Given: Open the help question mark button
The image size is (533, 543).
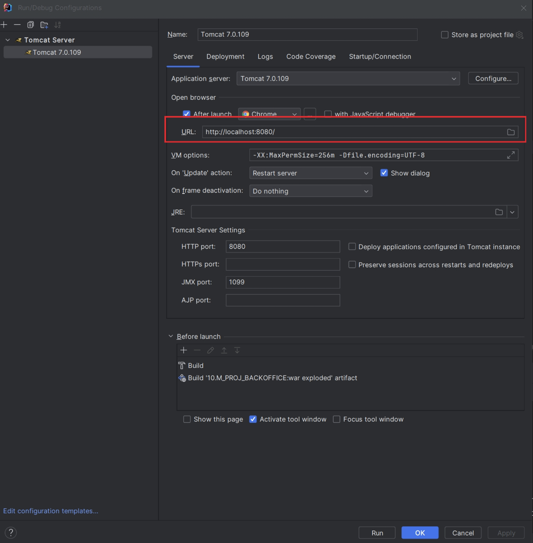Looking at the screenshot, I should [11, 532].
